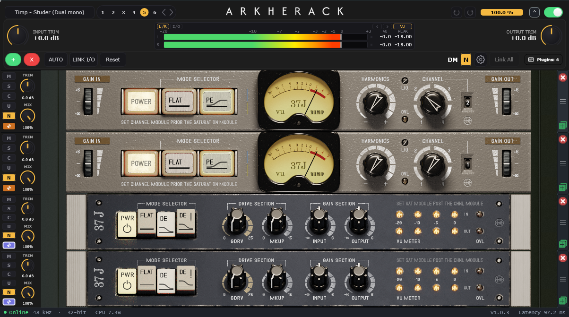
Task: Open rack settings via the gear icon
Action: (x=481, y=60)
